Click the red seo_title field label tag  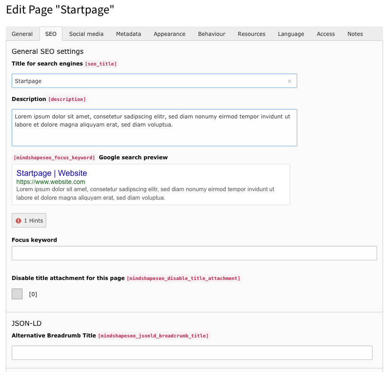click(101, 64)
